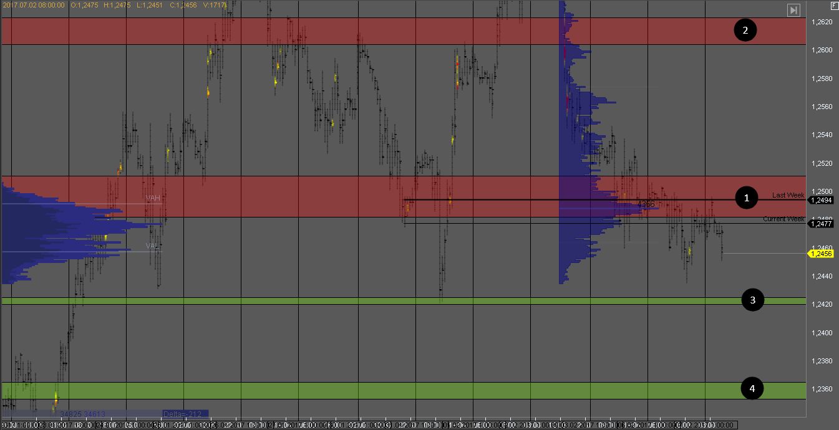The width and height of the screenshot is (839, 430).
Task: Click the 1,2620 price axis label
Action: pos(823,22)
